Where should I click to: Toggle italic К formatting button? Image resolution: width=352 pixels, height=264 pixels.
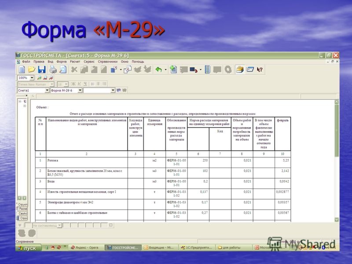[79, 84]
